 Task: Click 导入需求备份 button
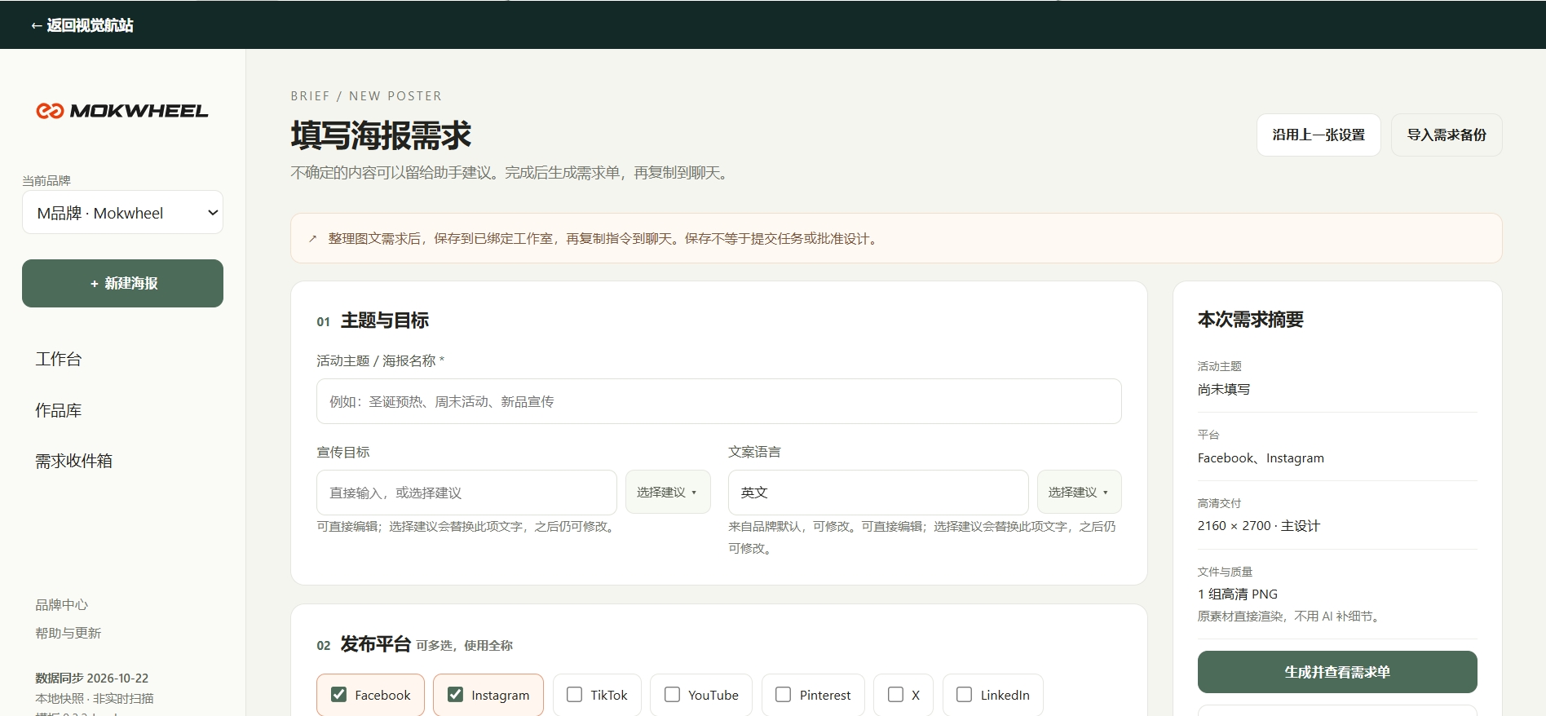[x=1447, y=135]
